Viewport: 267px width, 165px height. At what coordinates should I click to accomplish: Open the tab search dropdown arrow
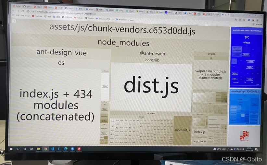click(244, 15)
